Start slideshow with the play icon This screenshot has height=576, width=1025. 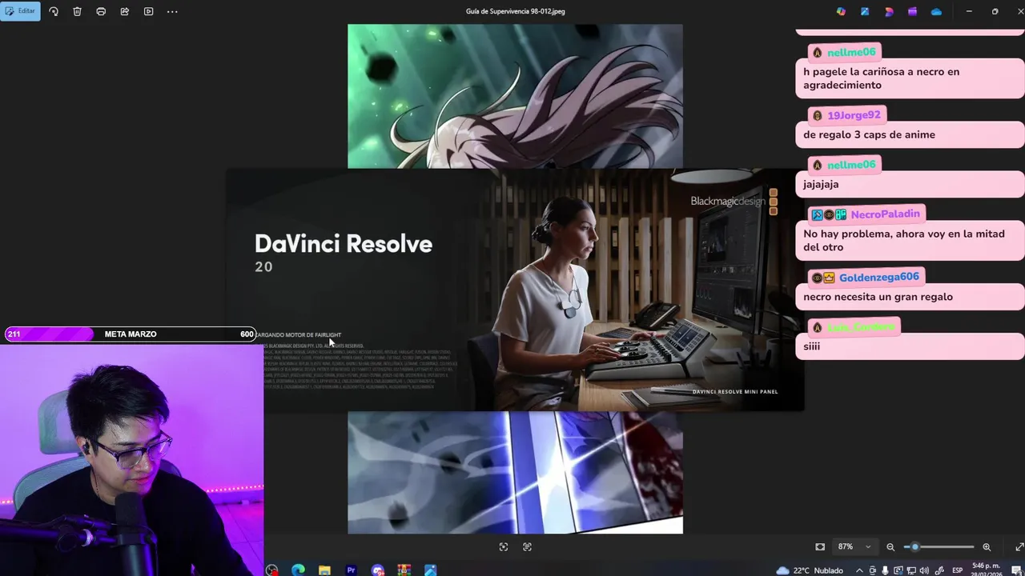point(148,11)
